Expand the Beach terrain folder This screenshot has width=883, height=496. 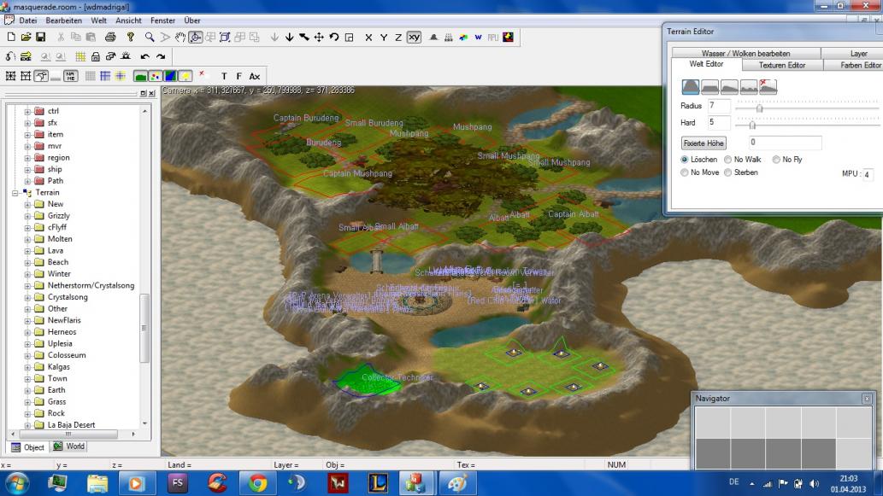coord(28,263)
